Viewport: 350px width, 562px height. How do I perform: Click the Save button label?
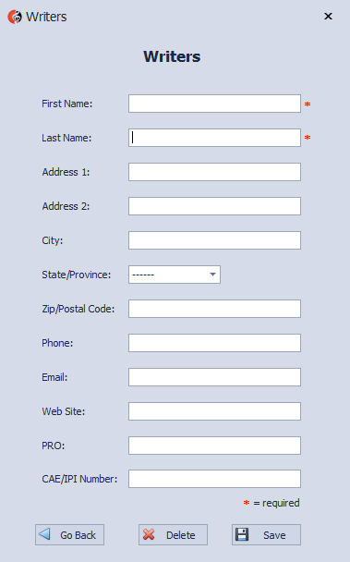(x=274, y=535)
